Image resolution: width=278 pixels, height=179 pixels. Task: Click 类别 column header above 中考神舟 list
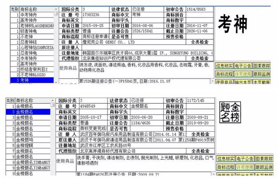15,9
